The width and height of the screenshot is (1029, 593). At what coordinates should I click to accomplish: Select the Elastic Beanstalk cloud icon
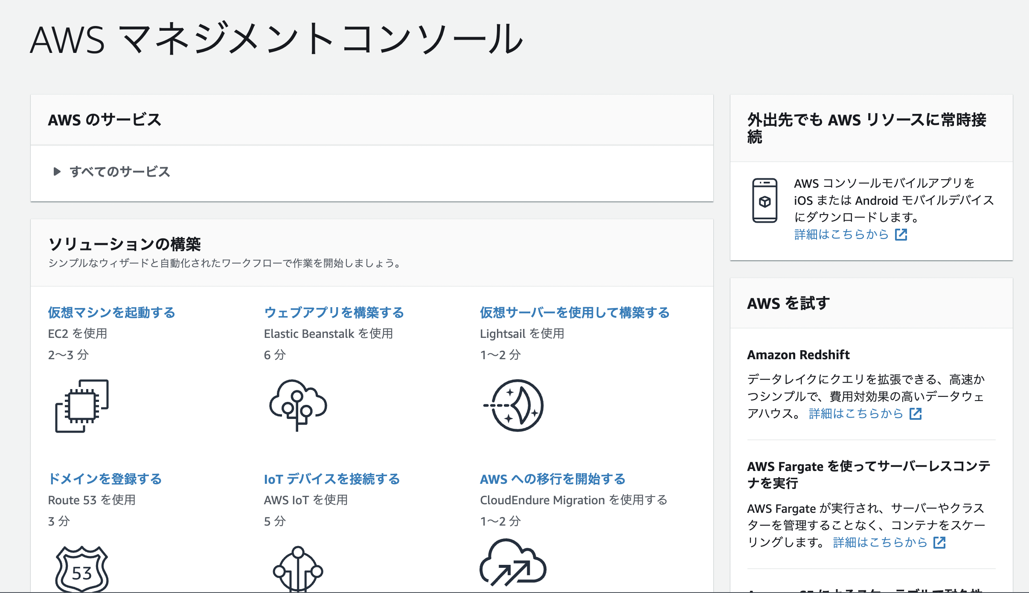(x=297, y=405)
